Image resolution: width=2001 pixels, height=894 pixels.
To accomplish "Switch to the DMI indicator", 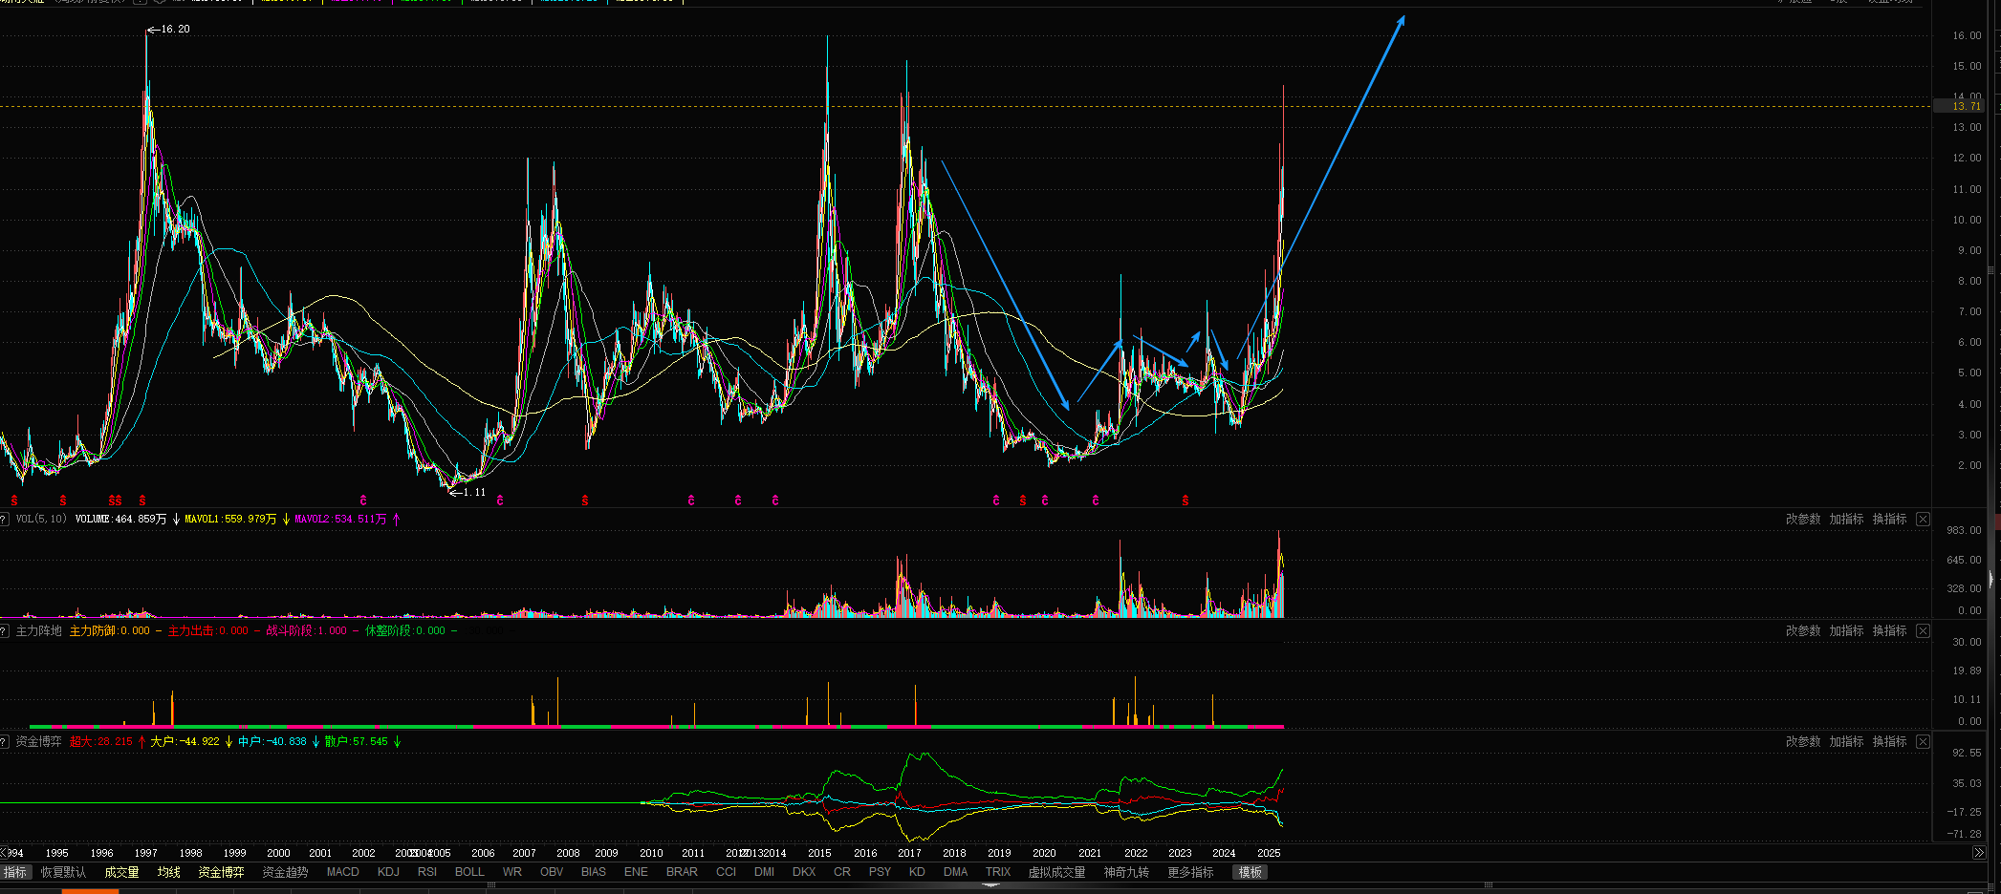I will (x=764, y=872).
